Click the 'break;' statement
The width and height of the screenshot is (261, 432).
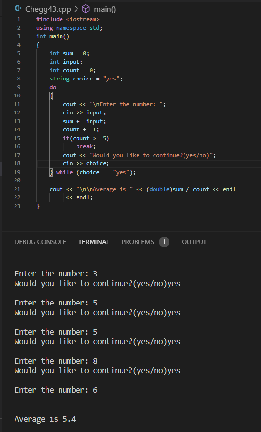[x=86, y=146]
